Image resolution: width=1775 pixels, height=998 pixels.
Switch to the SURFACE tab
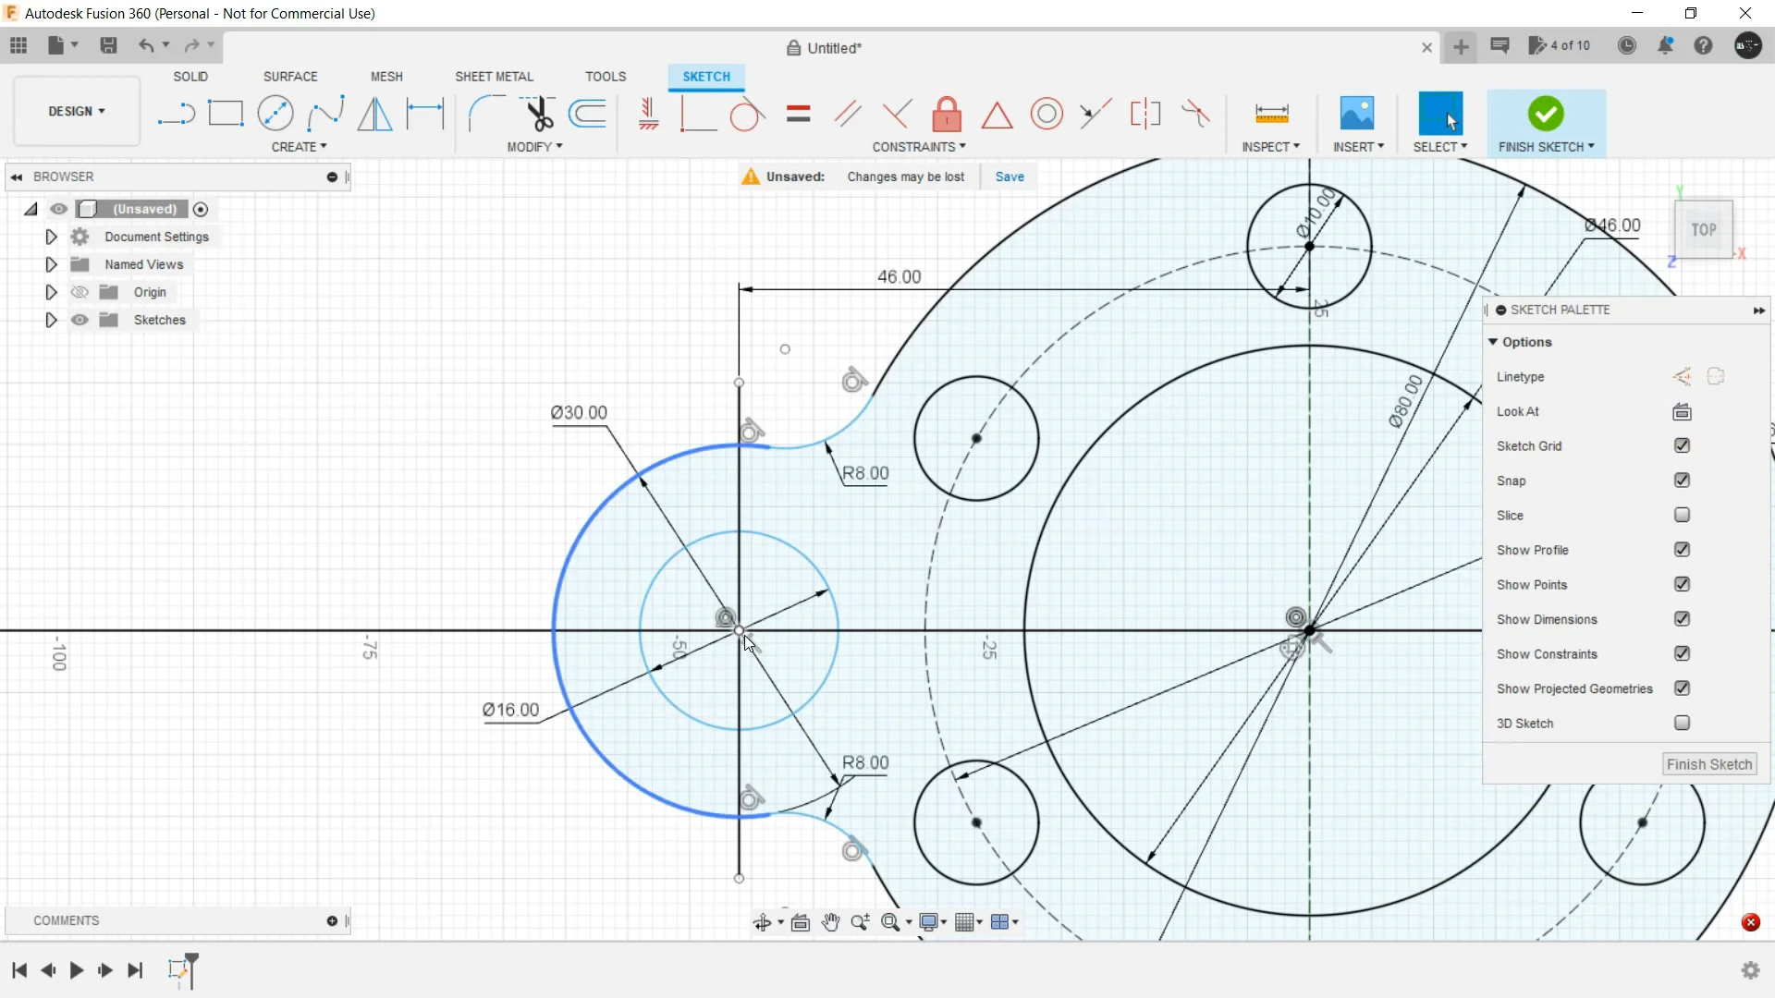coord(290,77)
